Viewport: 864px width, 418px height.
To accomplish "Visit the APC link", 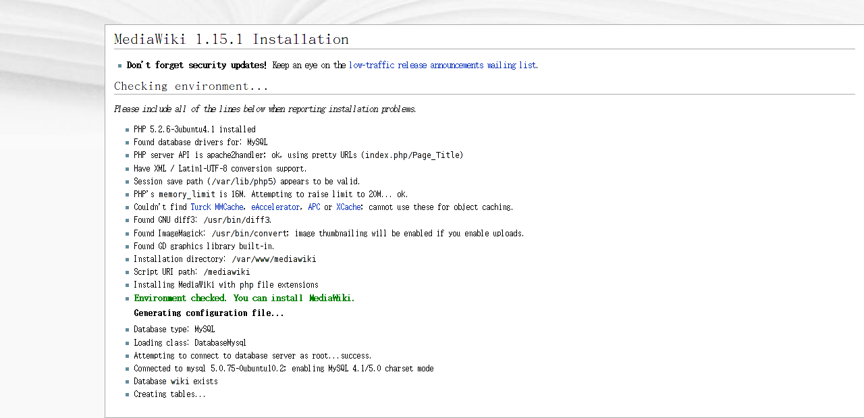I will (314, 207).
